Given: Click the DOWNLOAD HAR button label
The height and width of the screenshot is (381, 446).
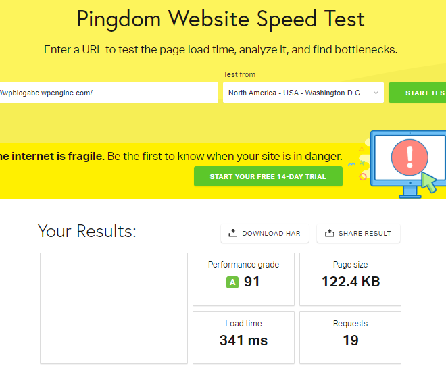Looking at the screenshot, I should pyautogui.click(x=271, y=234).
